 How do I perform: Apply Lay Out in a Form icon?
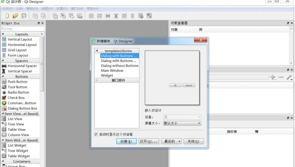[x=132, y=16]
